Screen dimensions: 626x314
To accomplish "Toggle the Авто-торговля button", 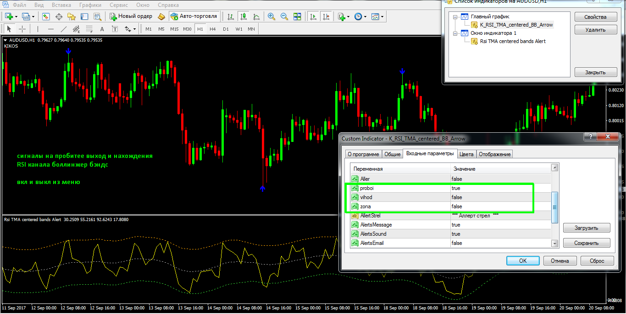I will [x=194, y=16].
